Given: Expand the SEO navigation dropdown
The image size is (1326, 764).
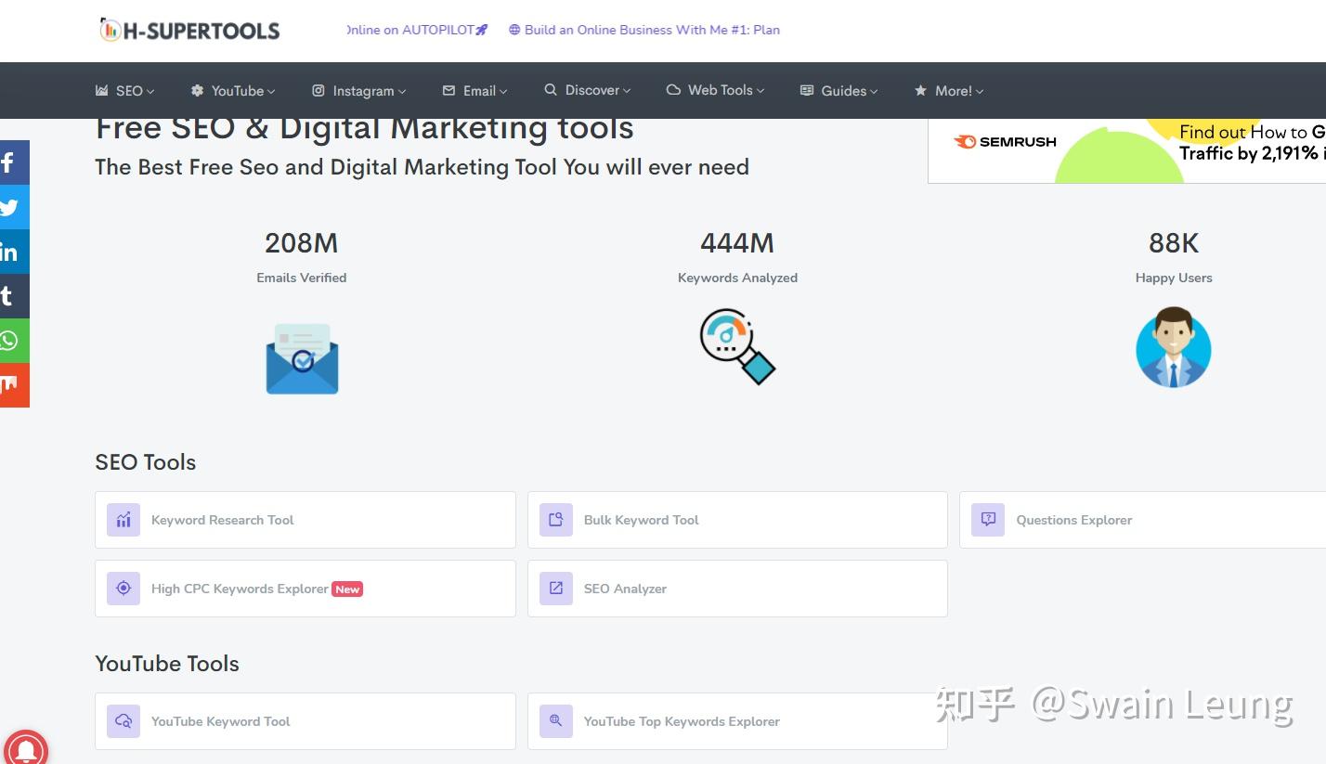Looking at the screenshot, I should [124, 90].
